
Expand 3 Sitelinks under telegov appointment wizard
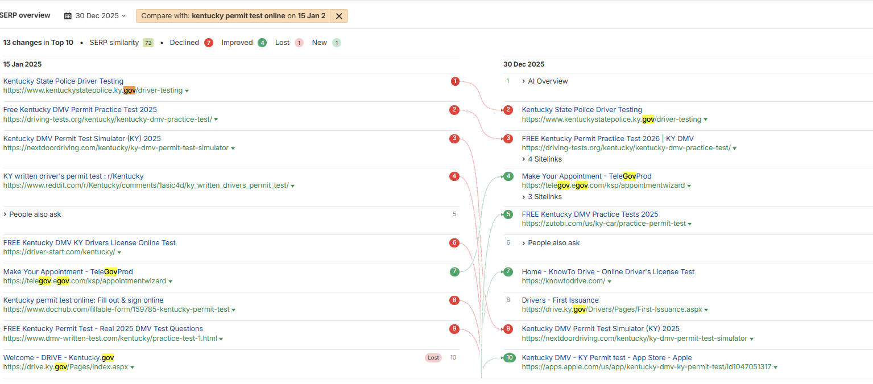coord(541,197)
